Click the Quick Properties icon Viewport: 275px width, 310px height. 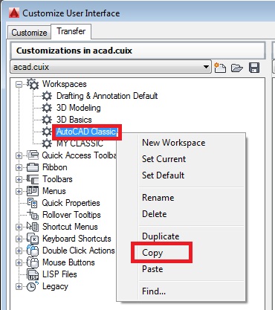click(x=33, y=203)
